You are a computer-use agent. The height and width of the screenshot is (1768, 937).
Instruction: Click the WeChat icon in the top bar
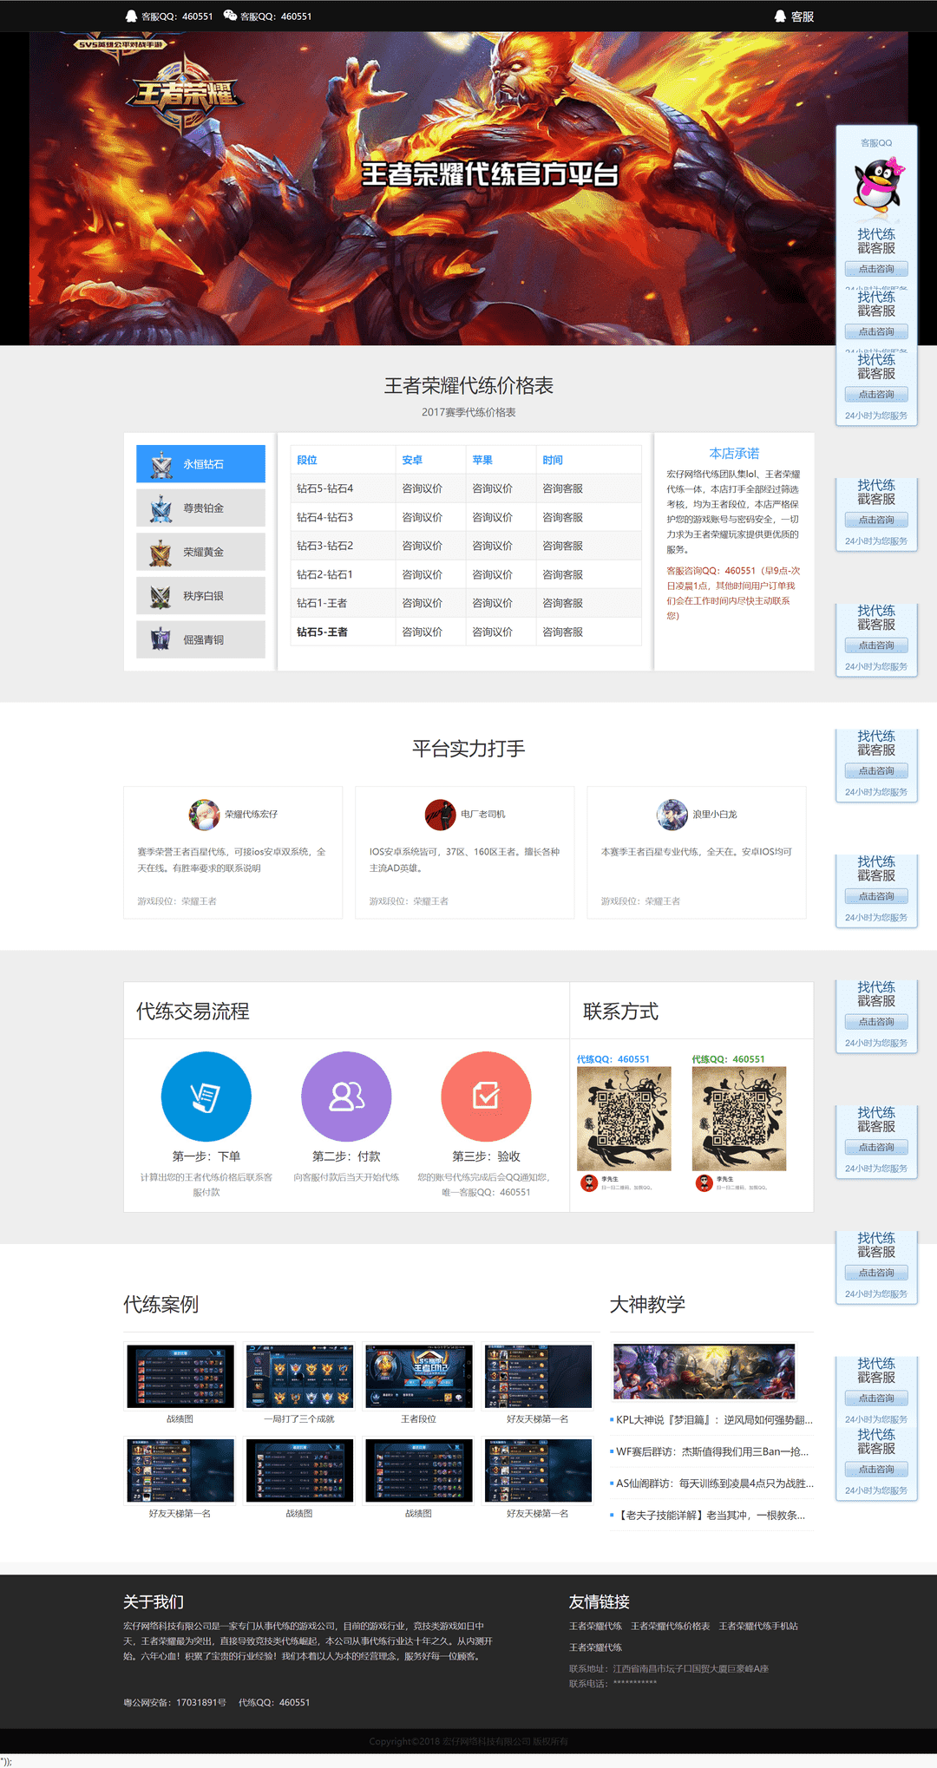click(x=230, y=16)
